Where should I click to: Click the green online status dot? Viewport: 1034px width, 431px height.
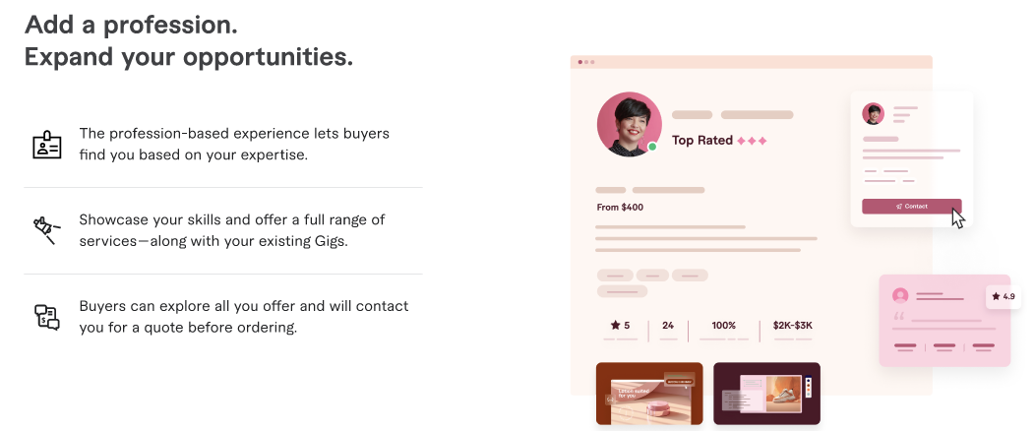click(652, 147)
